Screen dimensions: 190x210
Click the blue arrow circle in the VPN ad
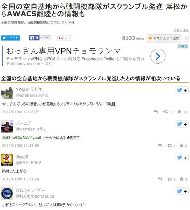[x=158, y=56]
